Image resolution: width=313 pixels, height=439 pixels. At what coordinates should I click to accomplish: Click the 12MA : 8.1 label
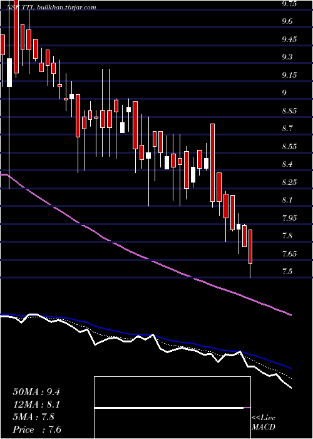36,405
